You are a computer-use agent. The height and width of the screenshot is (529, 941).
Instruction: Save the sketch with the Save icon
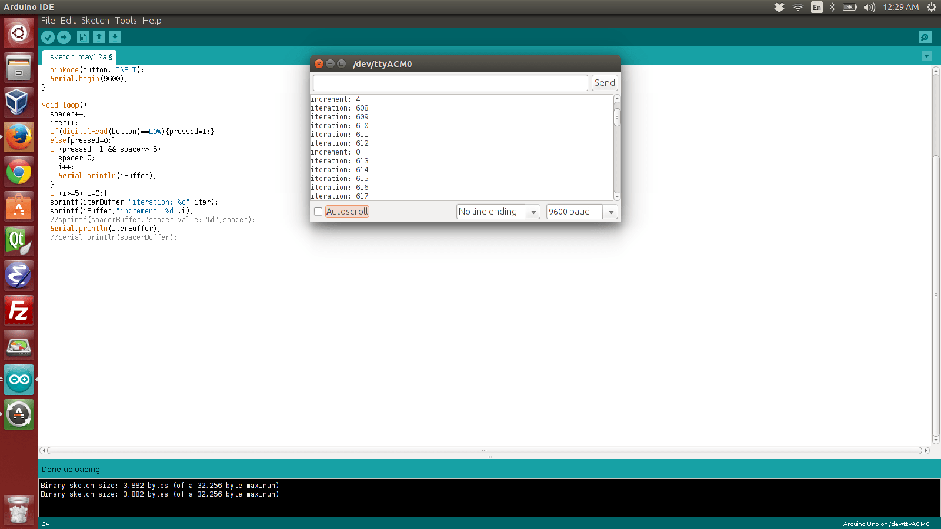[x=115, y=38]
